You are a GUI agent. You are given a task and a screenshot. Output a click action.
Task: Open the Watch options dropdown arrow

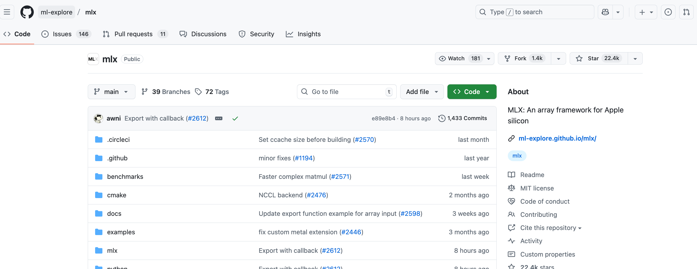click(x=489, y=59)
